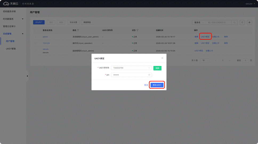The width and height of the screenshot is (258, 144).
Task: Click the 正常 status in the admin row
Action: coord(135,37)
